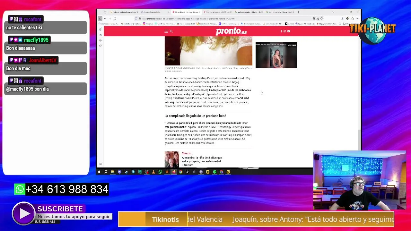Image resolution: width=411 pixels, height=231 pixels.
Task: Switch to the 'ma fonso jugador del barça' tab
Action: click(x=249, y=12)
